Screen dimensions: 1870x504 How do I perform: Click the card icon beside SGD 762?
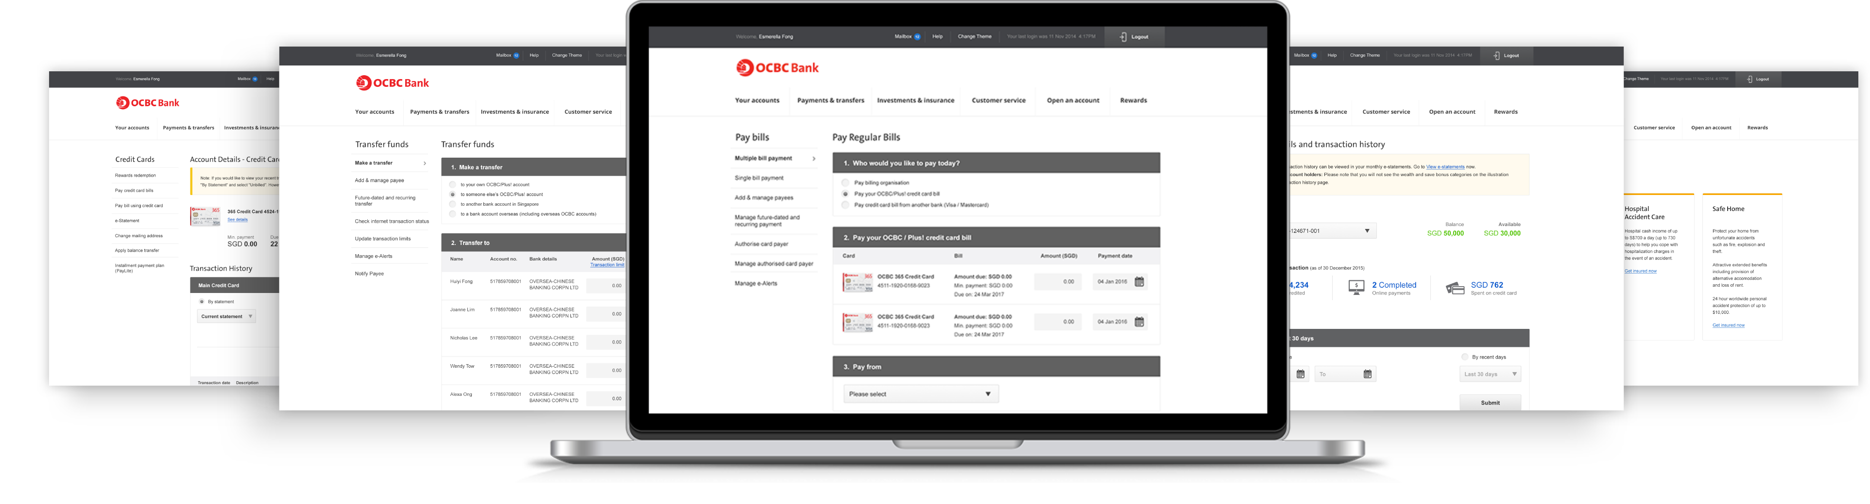point(1455,289)
